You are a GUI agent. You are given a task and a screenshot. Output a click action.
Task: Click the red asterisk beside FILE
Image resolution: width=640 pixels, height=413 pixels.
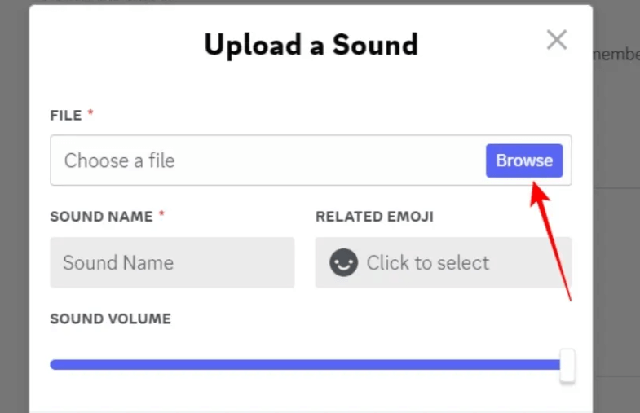pos(90,114)
